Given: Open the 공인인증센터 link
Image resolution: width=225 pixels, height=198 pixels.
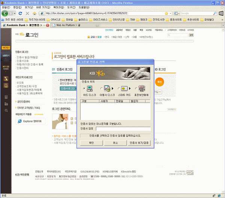Looking at the screenshot, I should (24, 102).
